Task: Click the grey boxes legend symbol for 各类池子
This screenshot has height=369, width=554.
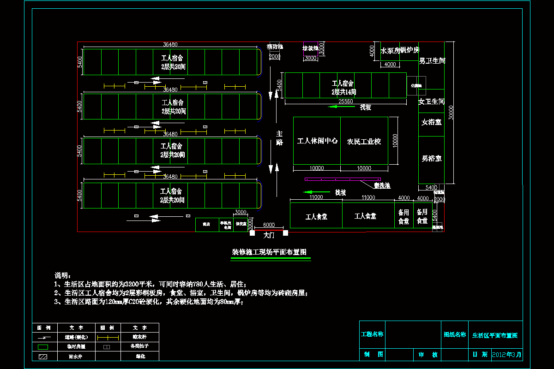Action: (107, 346)
